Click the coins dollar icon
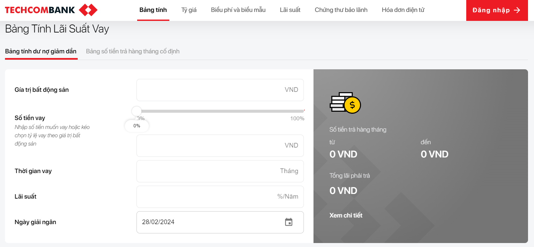This screenshot has width=534, height=247. coord(345,103)
